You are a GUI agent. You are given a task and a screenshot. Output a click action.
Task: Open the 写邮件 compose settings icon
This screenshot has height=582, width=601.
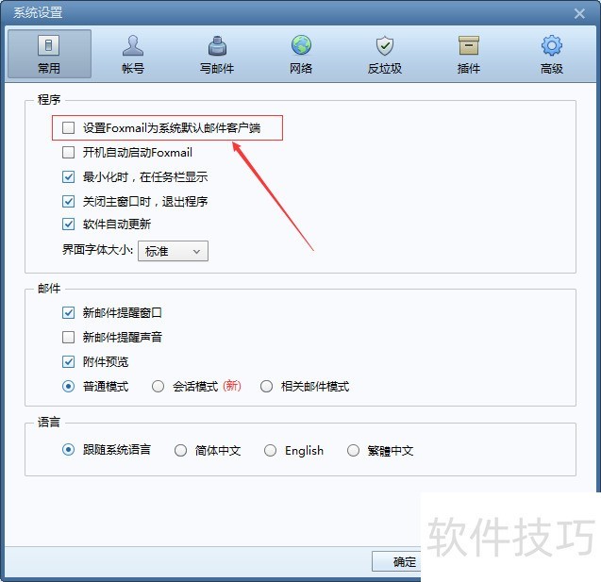pos(217,45)
